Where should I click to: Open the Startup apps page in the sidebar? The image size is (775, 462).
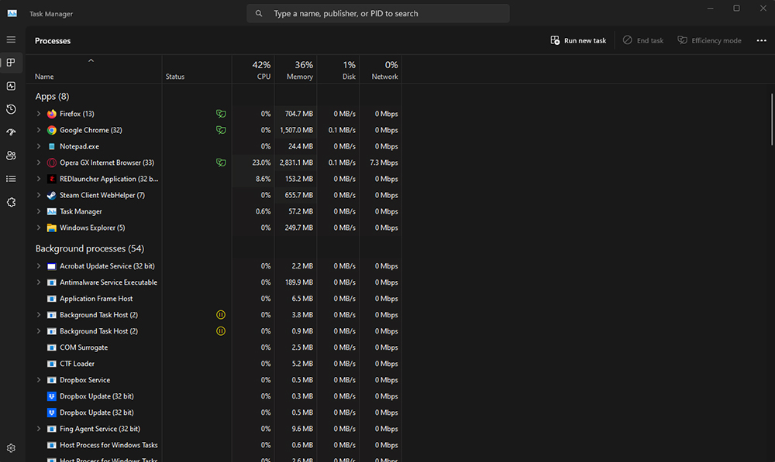(x=11, y=132)
